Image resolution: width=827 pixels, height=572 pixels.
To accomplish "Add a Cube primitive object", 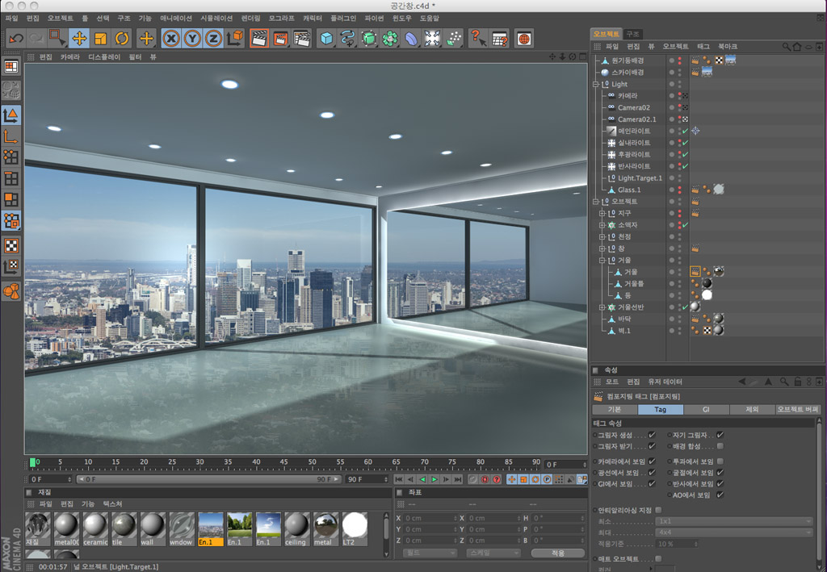I will tap(325, 38).
